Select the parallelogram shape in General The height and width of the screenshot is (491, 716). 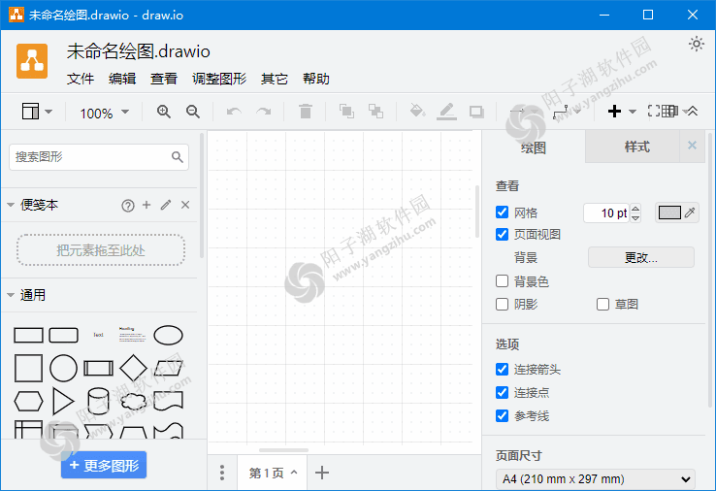(x=168, y=368)
